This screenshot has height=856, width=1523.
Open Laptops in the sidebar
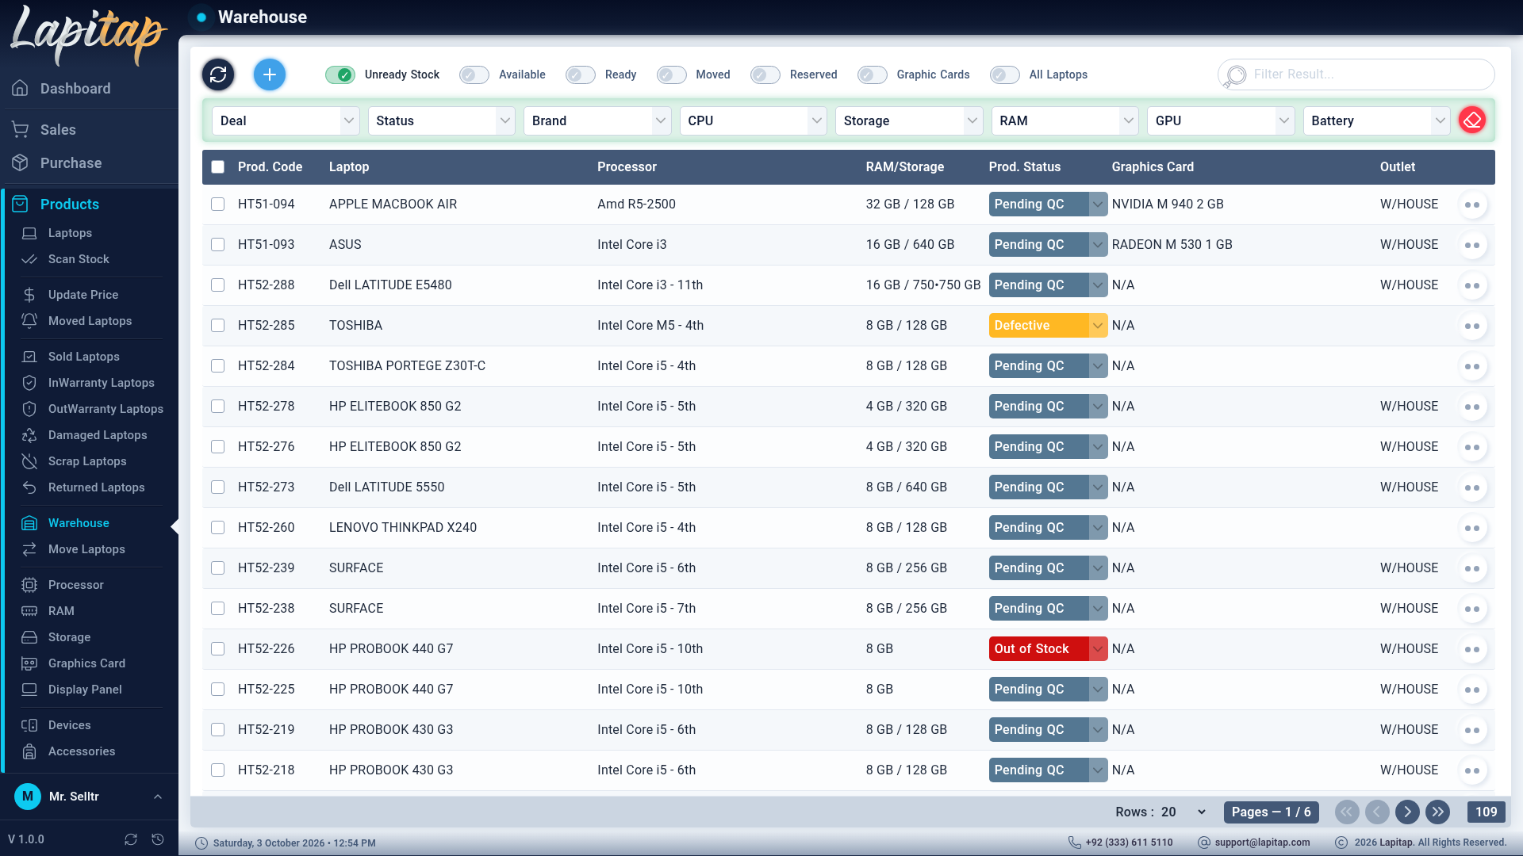pos(70,233)
